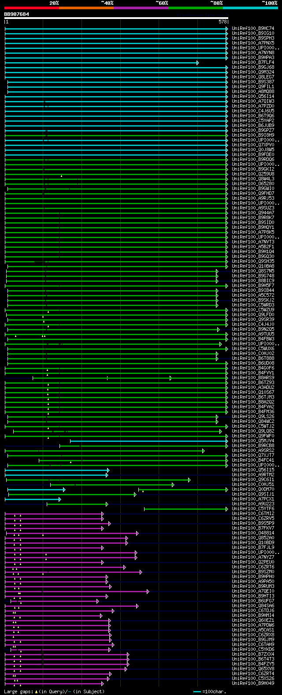This screenshot has width=282, height=695.
Task: Select the UniRef100_B9HQY1 label
Action: pyautogui.click(x=253, y=228)
